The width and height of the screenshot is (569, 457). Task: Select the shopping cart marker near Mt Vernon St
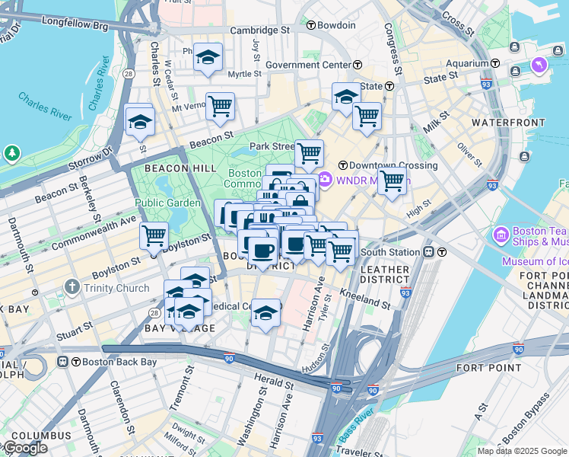pyautogui.click(x=221, y=107)
